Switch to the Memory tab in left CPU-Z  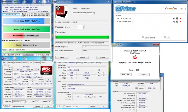point(25,63)
